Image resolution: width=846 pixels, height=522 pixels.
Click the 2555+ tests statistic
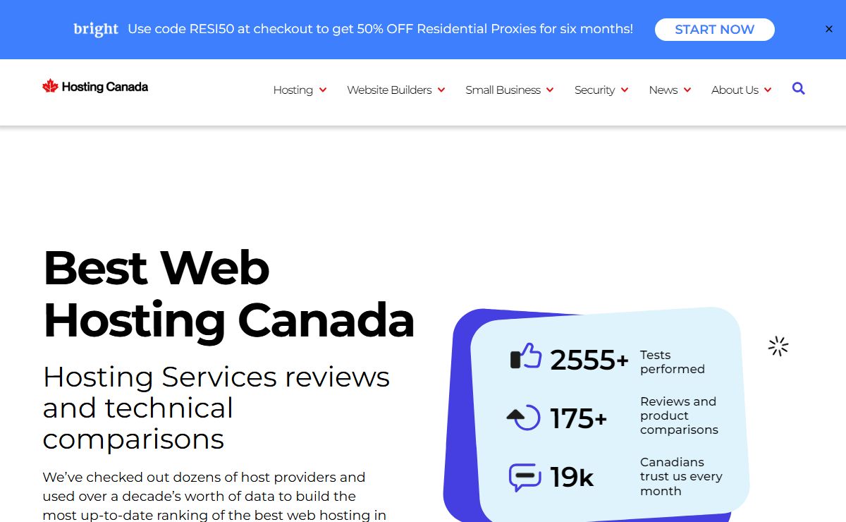[589, 360]
